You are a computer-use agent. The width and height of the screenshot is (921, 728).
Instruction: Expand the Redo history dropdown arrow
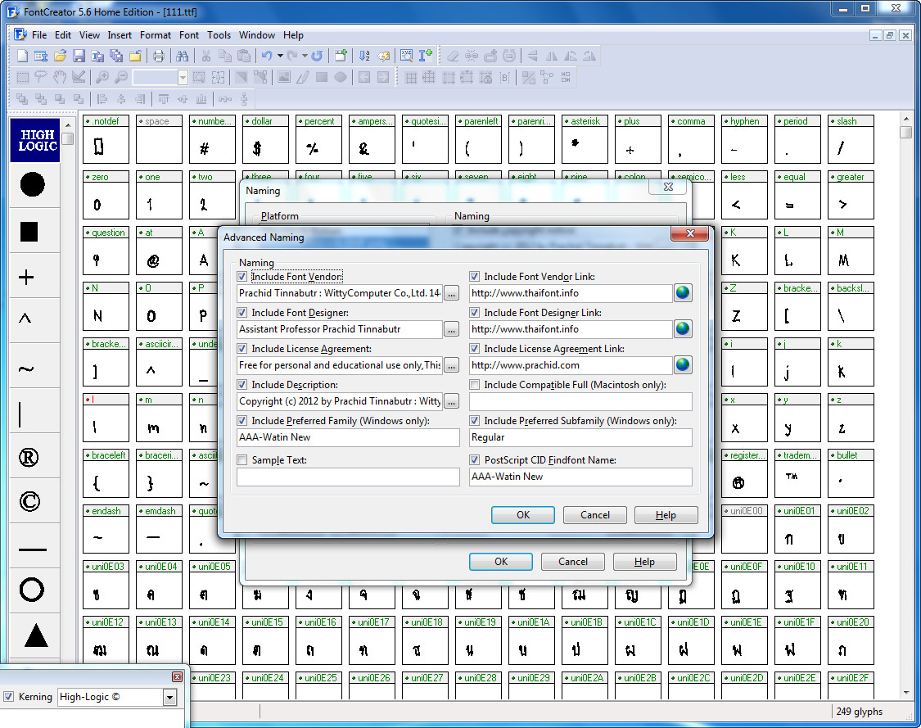coord(305,56)
